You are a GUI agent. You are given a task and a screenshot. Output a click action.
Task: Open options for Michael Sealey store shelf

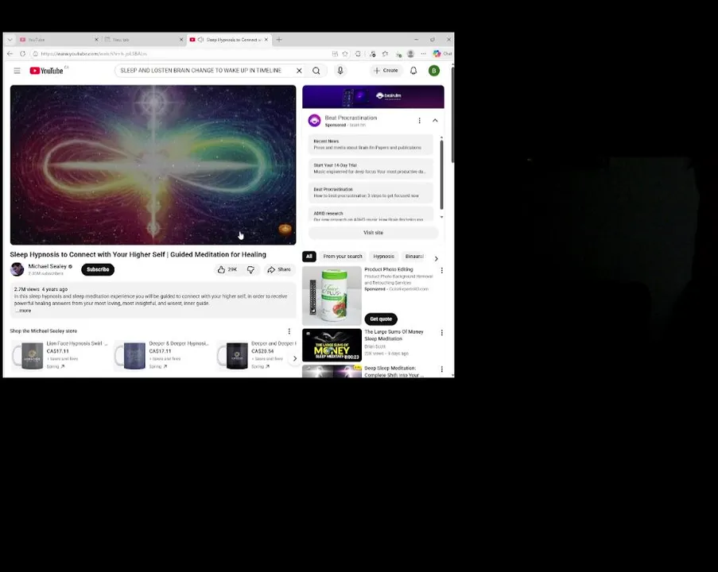(289, 330)
